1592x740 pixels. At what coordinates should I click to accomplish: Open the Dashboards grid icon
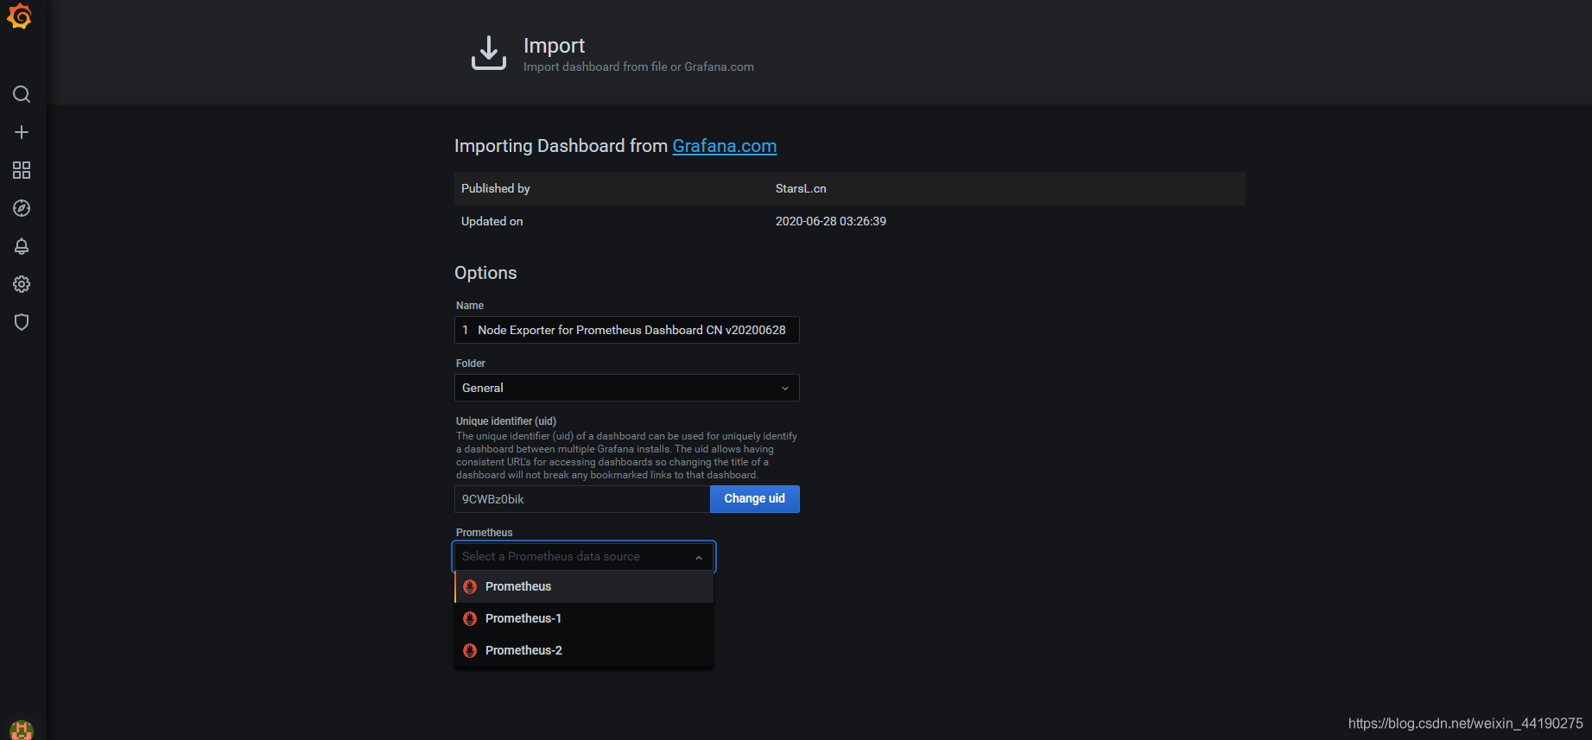(22, 170)
